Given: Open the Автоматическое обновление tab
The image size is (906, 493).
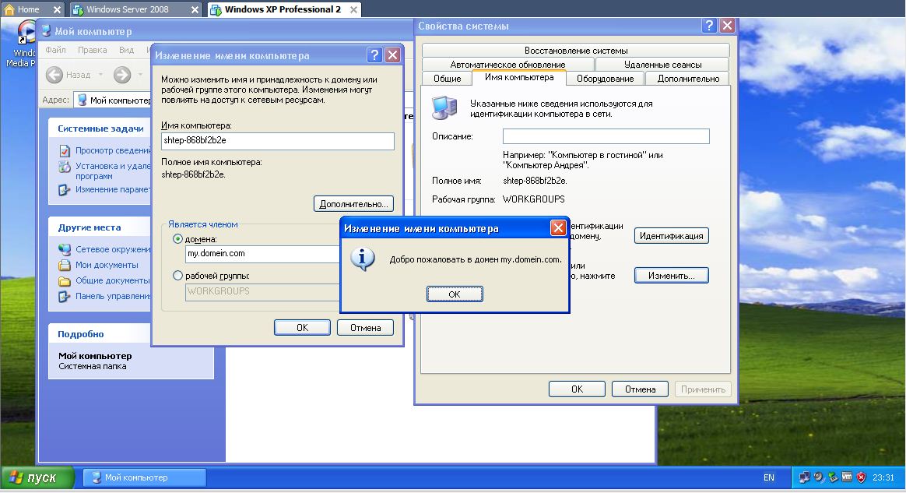Looking at the screenshot, I should coord(508,65).
